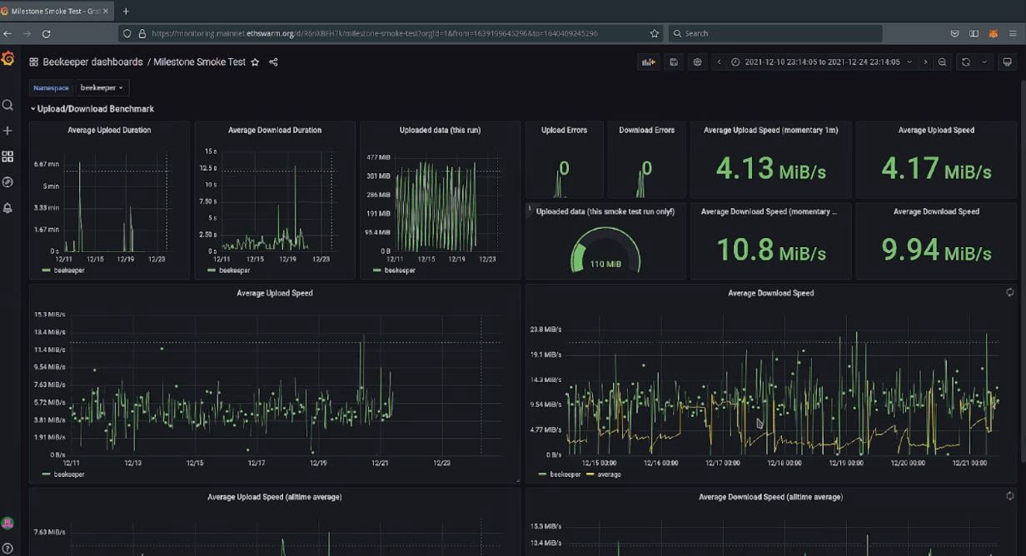Open the Alerting bell in the sidebar
1026x556 pixels.
[7, 208]
